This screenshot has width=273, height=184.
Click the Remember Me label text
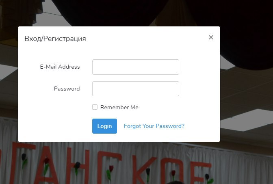point(119,107)
